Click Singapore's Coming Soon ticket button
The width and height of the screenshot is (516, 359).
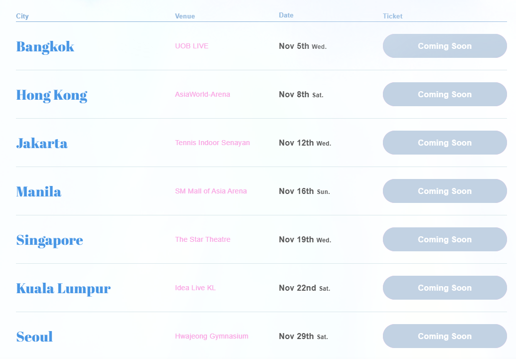pyautogui.click(x=444, y=239)
